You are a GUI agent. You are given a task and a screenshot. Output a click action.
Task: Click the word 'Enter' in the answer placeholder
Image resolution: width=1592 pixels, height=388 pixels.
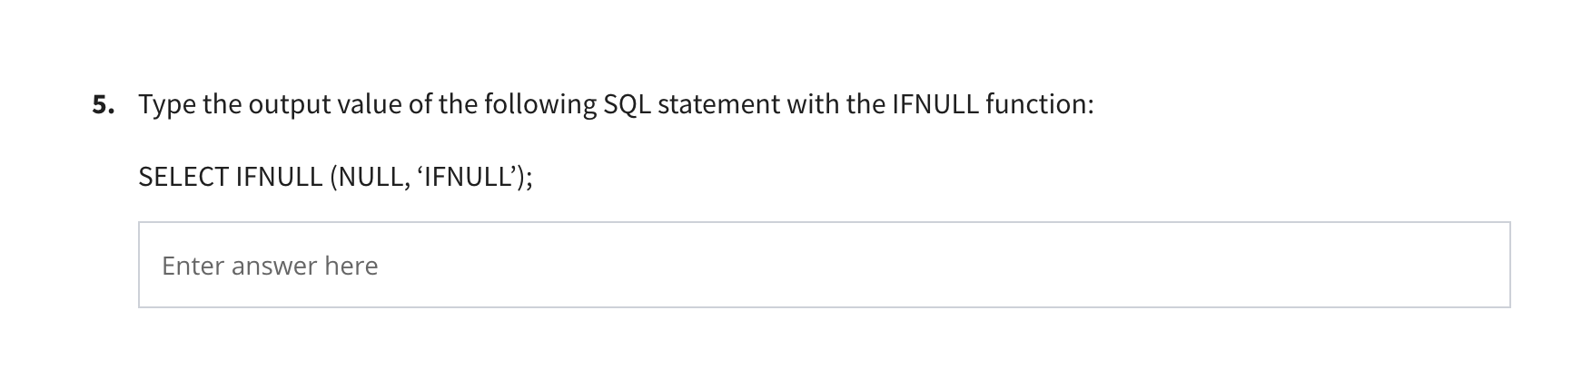pos(193,266)
